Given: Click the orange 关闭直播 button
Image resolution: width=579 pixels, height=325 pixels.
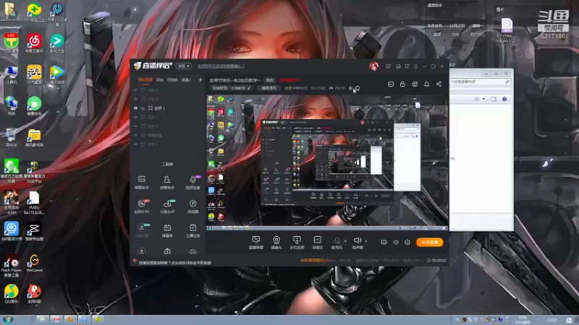Looking at the screenshot, I should (x=430, y=242).
